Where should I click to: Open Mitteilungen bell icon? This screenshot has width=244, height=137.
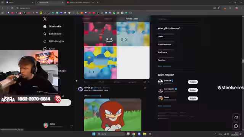45,41
